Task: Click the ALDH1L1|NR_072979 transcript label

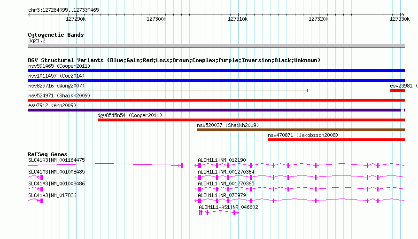Action: click(x=222, y=195)
